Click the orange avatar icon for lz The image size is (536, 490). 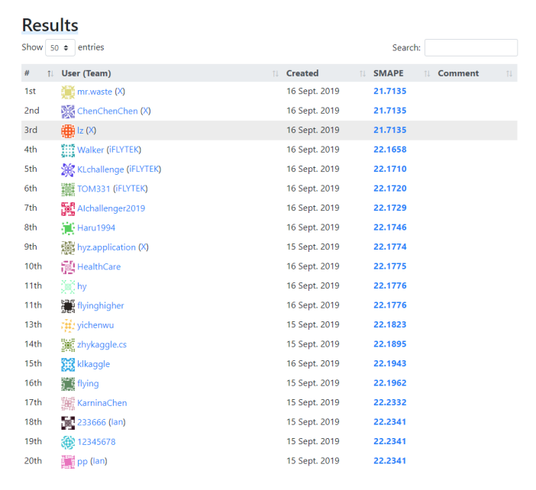point(68,131)
